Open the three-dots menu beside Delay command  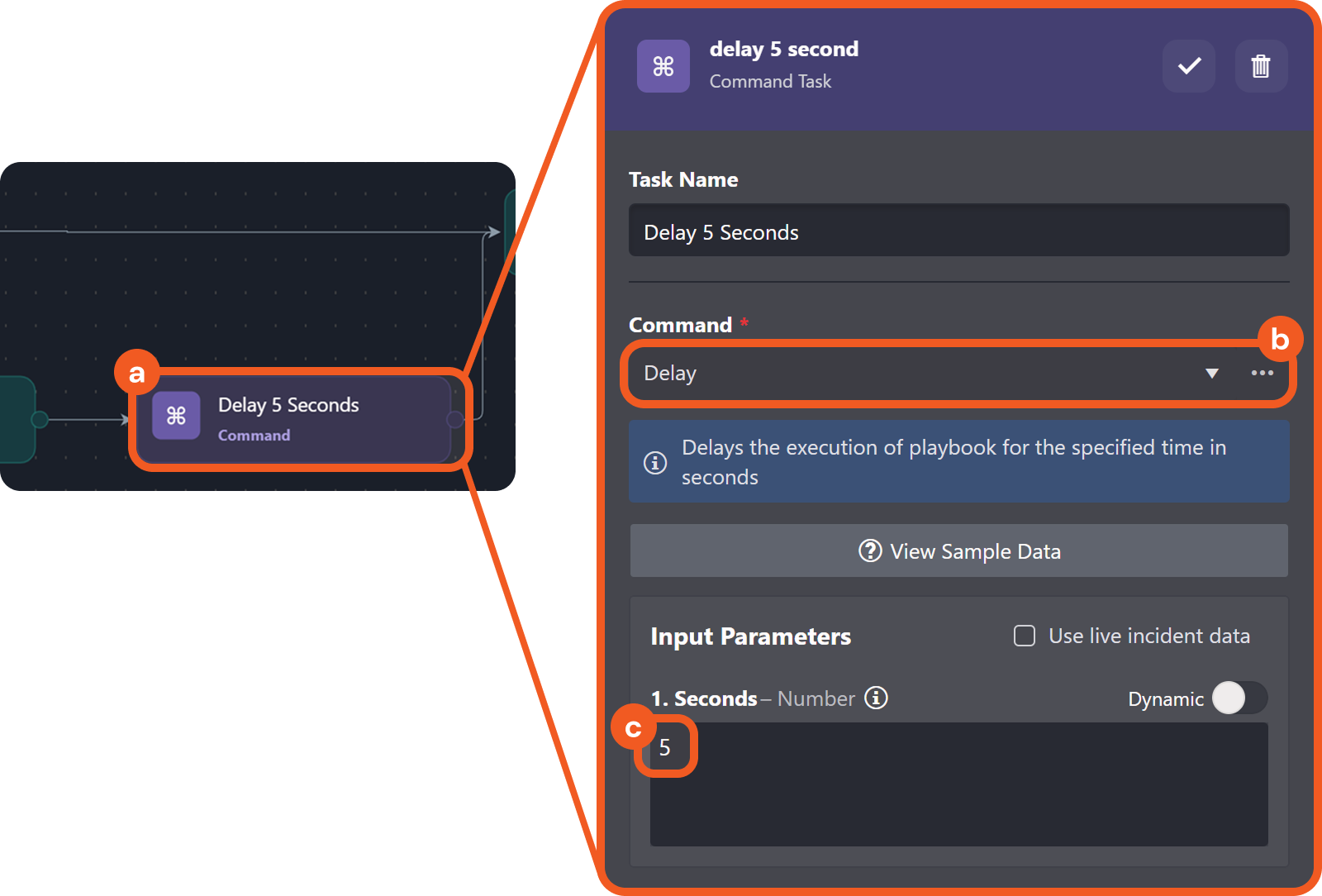[x=1262, y=373]
